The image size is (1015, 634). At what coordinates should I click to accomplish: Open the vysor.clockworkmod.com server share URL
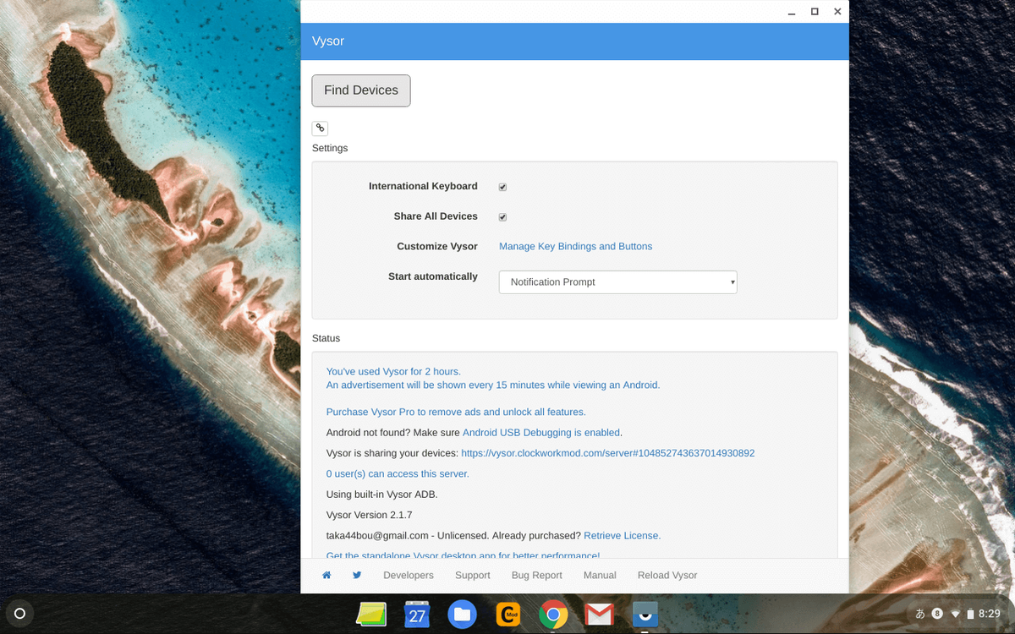pos(608,453)
